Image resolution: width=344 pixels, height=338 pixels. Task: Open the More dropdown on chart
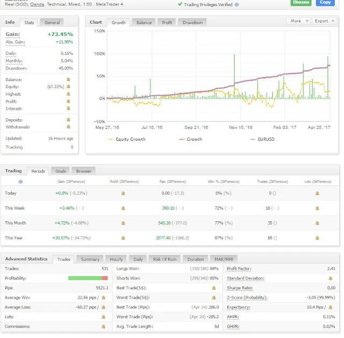point(299,21)
